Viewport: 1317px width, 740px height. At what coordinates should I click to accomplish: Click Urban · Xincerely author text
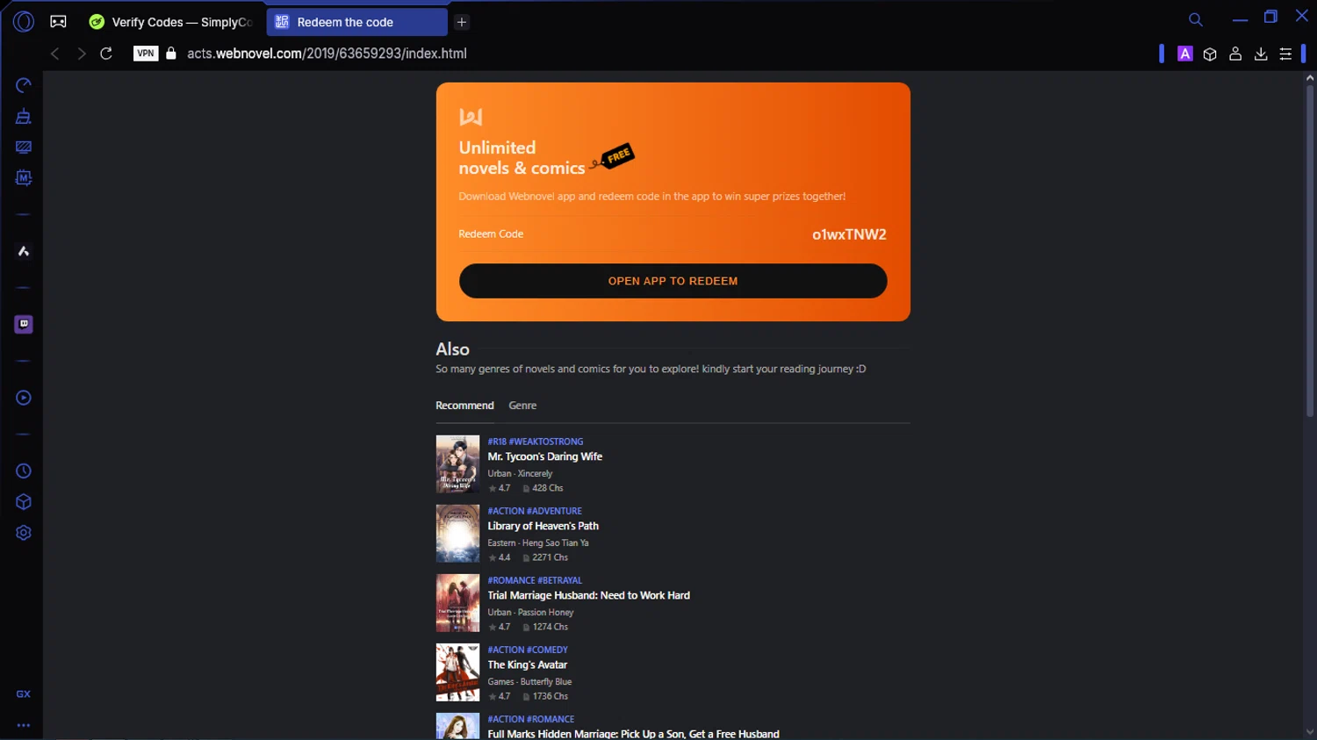click(x=520, y=473)
